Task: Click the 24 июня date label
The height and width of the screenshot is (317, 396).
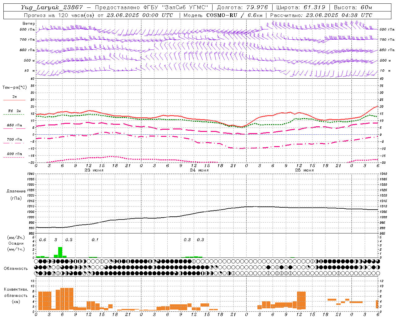Action: tap(199, 170)
